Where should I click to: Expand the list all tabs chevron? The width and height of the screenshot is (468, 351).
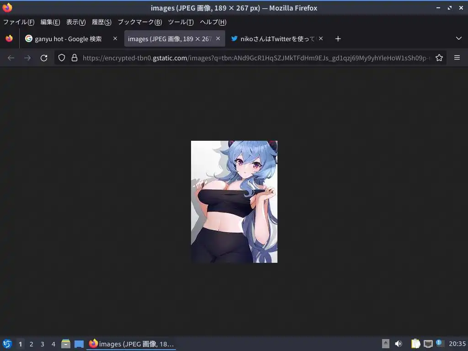(x=459, y=38)
